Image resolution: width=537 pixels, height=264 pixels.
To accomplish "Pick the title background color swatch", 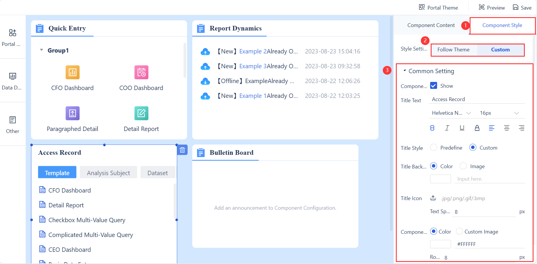I will pos(440,179).
